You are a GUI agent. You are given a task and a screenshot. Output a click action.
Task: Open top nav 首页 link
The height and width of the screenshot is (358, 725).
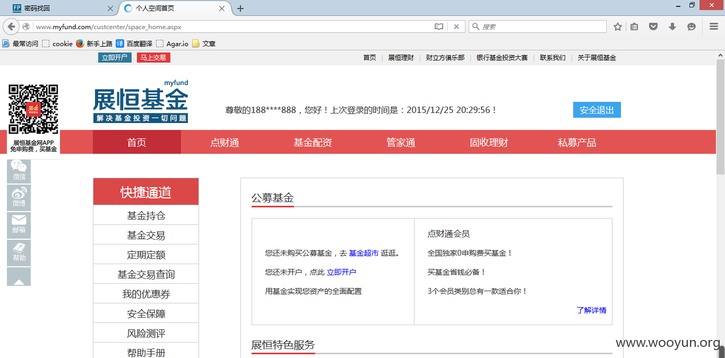pyautogui.click(x=369, y=58)
